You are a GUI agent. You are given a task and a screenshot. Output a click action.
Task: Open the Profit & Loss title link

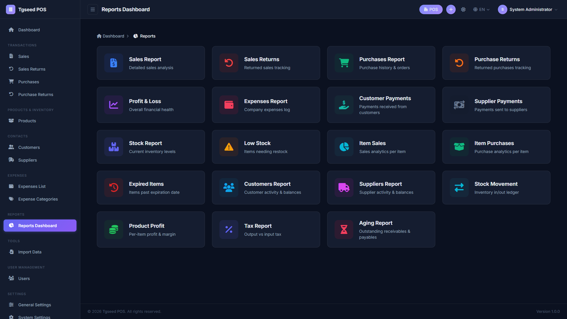click(x=145, y=101)
